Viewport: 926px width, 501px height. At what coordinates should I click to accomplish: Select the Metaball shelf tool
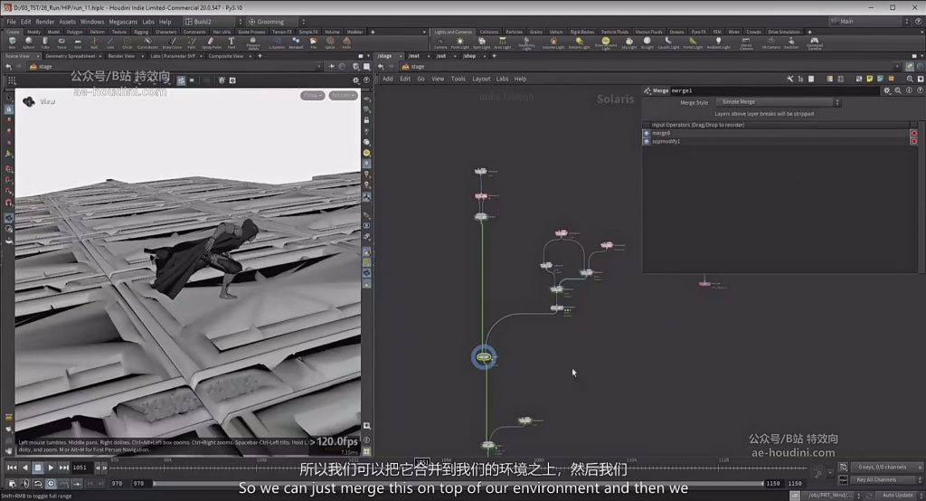click(296, 43)
